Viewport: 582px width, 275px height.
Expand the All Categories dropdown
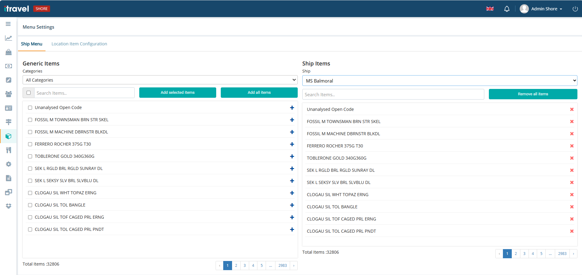click(x=160, y=80)
